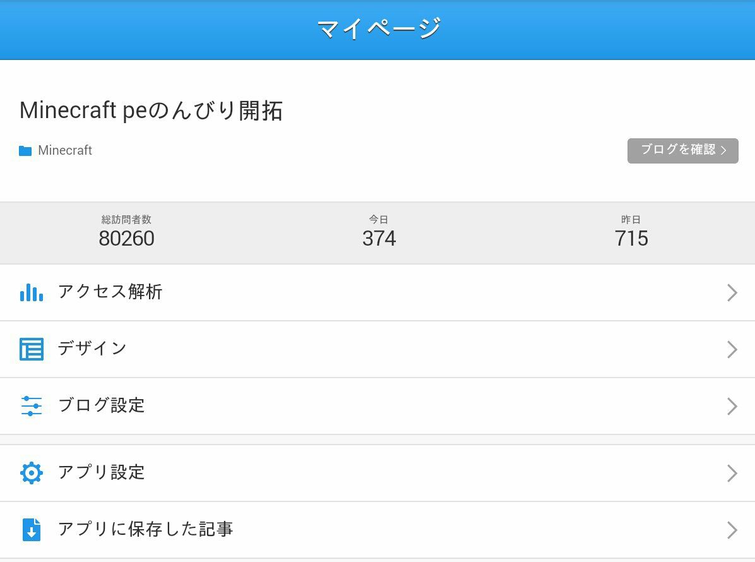
Task: Select the ブログ設定 menu entry
Action: 377,406
